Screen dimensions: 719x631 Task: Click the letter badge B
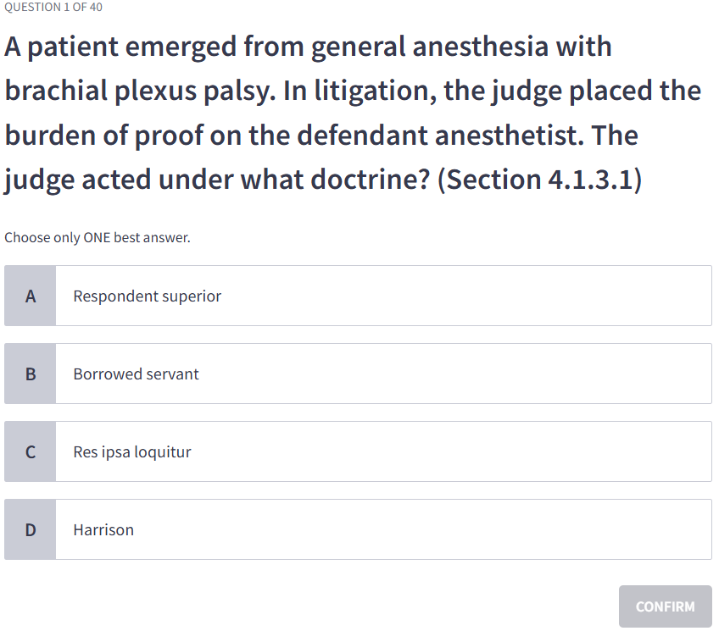click(31, 374)
